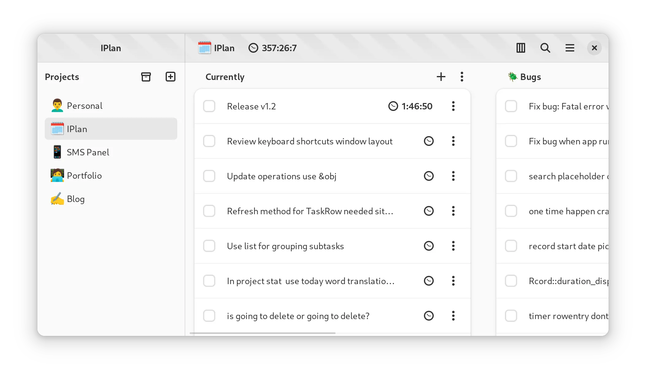This screenshot has width=646, height=377.
Task: Open the archived projects icon
Action: 146,77
